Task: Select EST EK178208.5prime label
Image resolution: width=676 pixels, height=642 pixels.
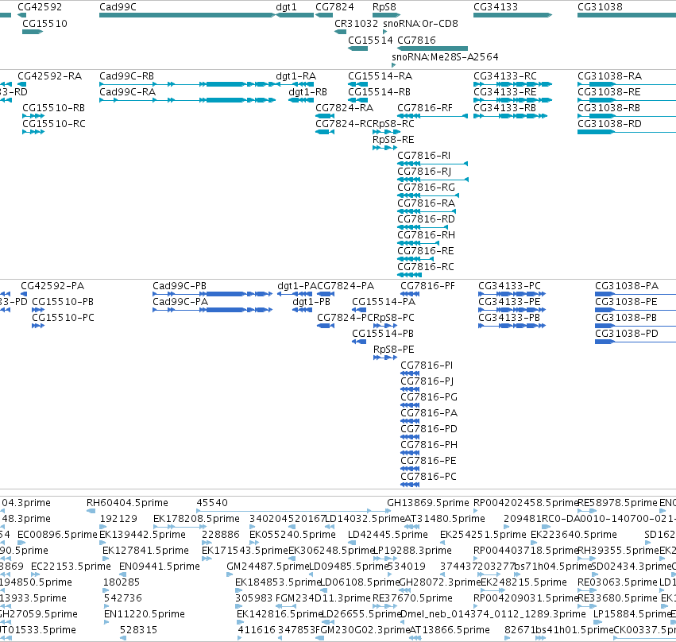Action: tap(196, 519)
